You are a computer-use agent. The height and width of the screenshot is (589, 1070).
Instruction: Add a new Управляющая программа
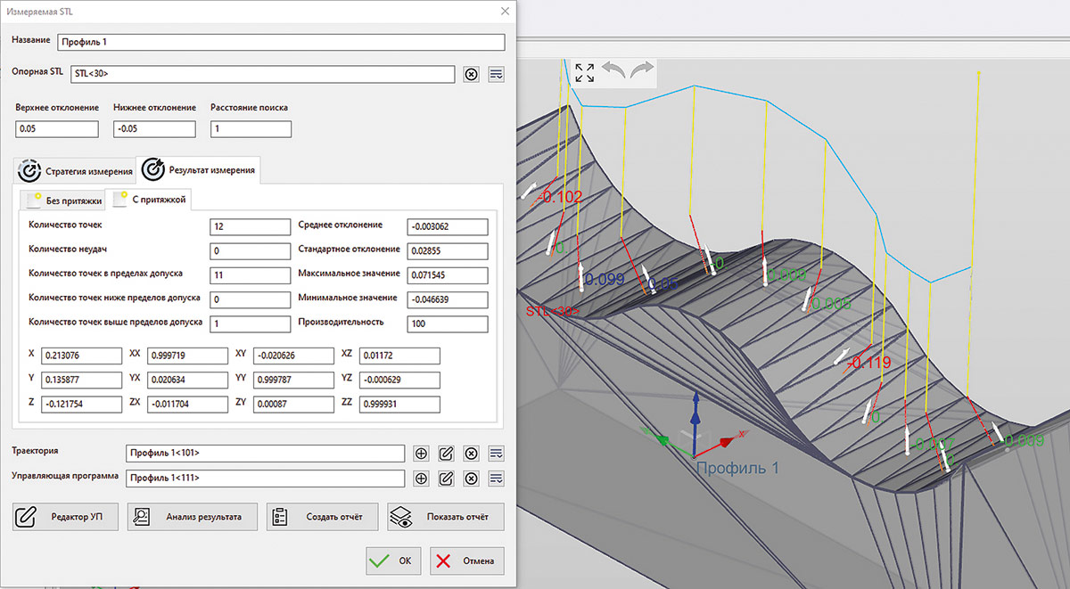tap(422, 479)
